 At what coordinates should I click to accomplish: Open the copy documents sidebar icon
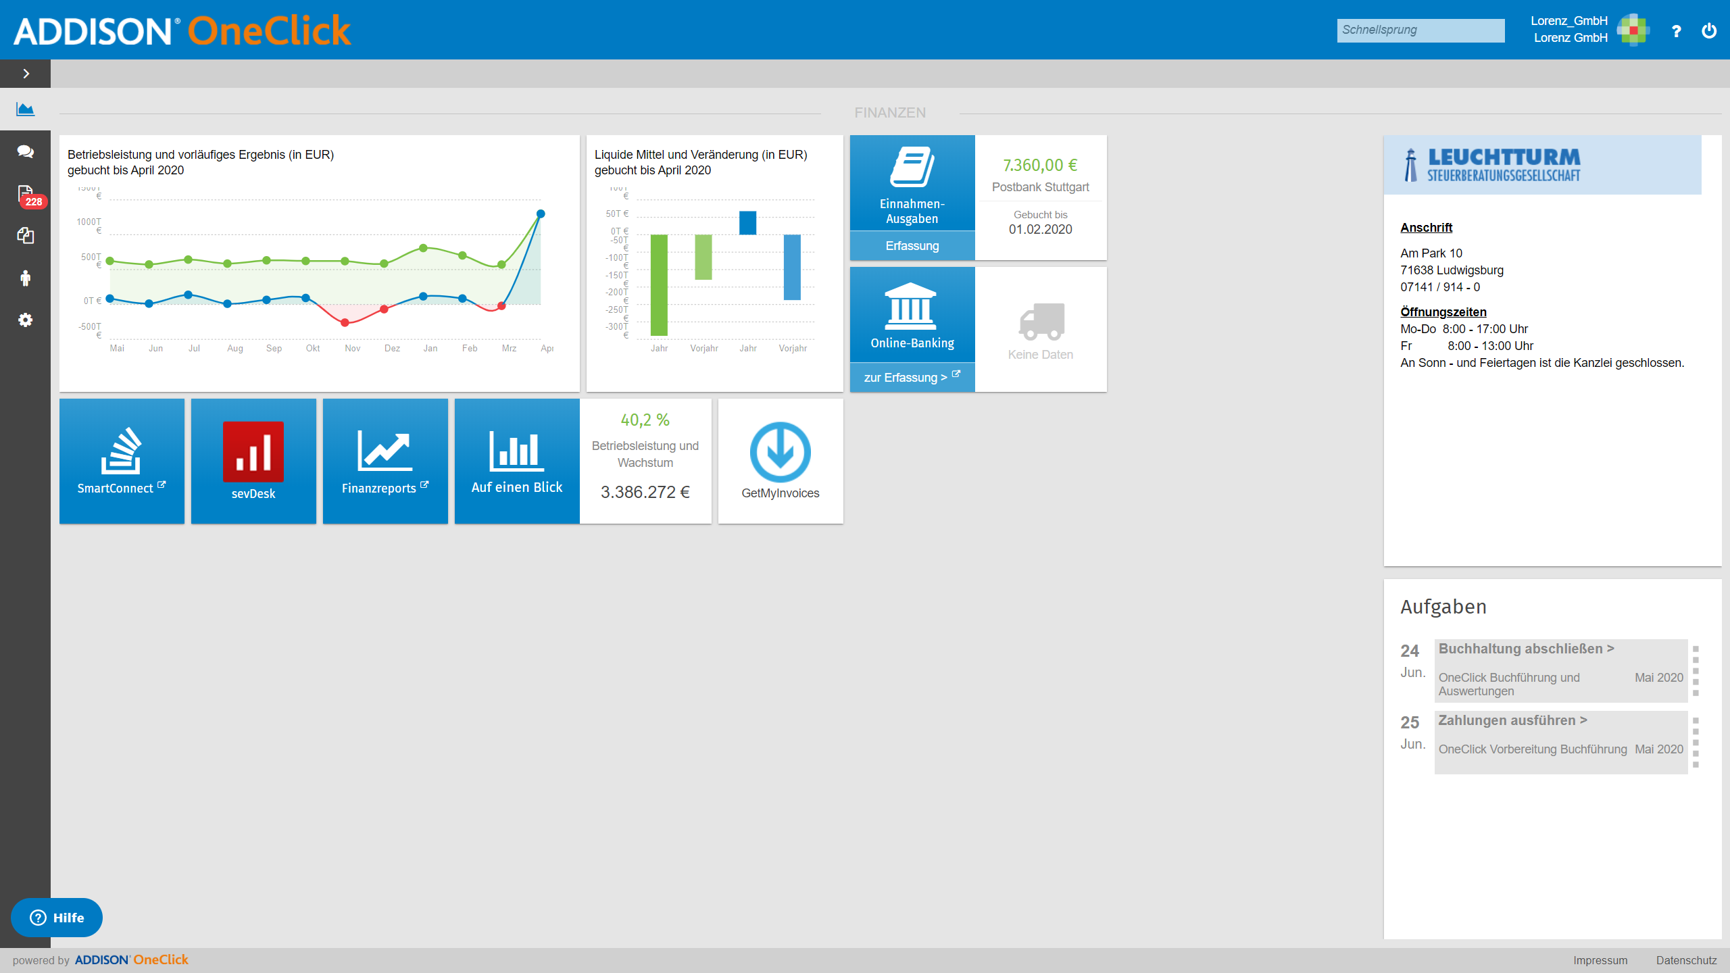(26, 236)
